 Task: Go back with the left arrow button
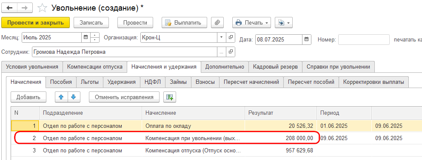tap(10, 8)
